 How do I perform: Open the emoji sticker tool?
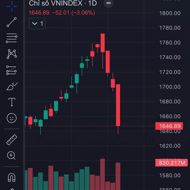click(12, 118)
